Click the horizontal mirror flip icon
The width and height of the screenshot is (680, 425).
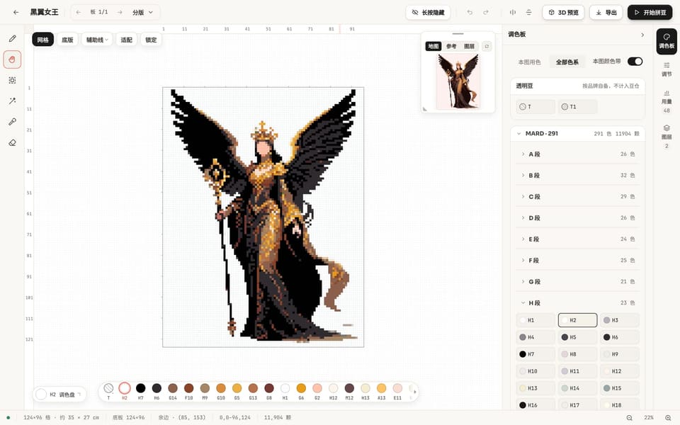point(513,12)
